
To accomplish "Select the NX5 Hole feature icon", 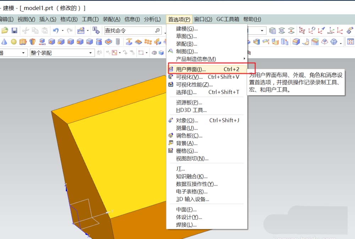I will 42,42.
